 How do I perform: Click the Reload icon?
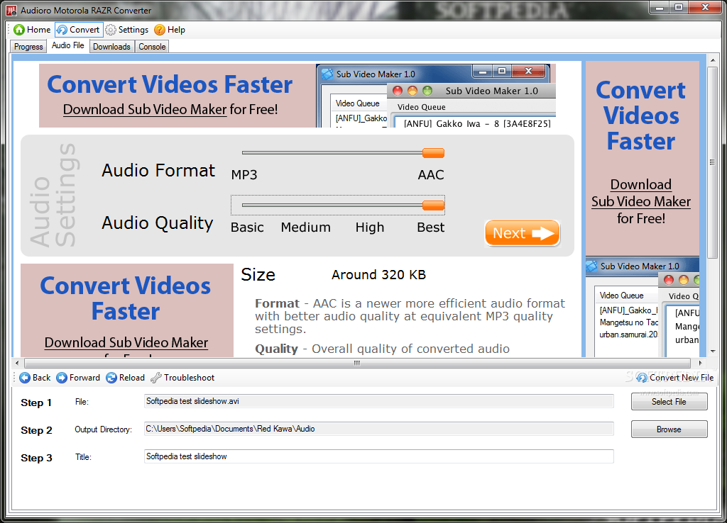tap(111, 378)
